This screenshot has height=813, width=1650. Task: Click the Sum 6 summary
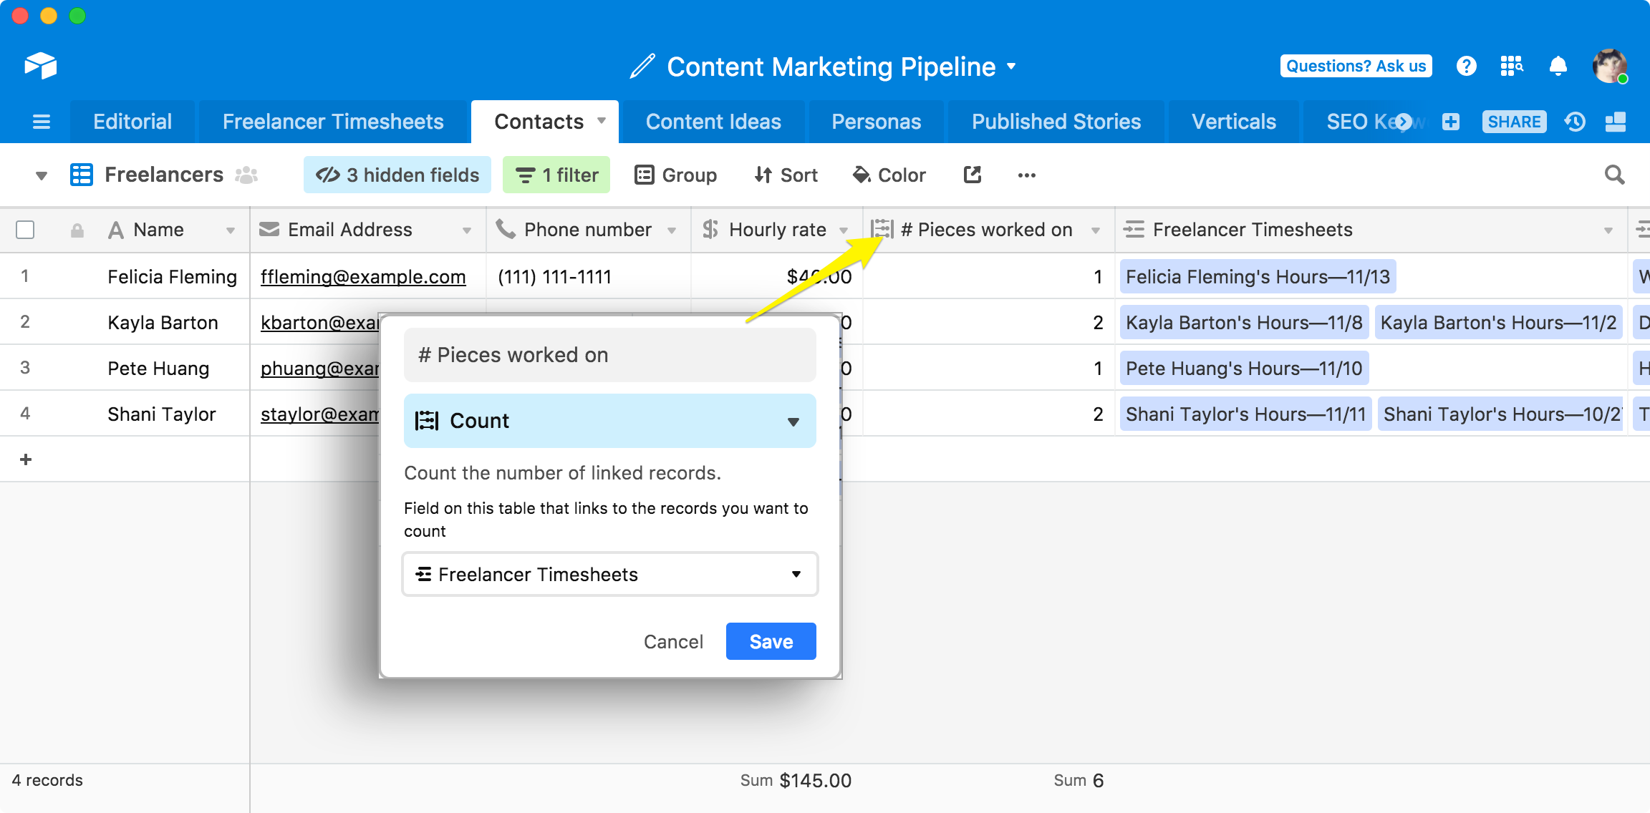pyautogui.click(x=1079, y=780)
